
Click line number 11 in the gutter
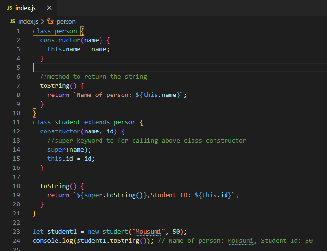(16, 122)
